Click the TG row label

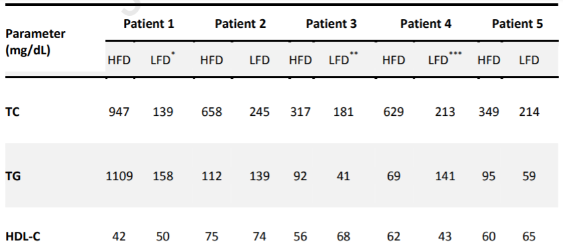[x=13, y=176]
